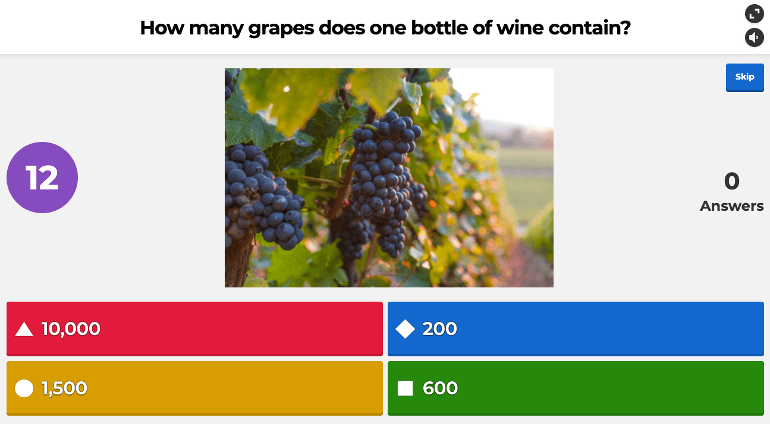Click the "10,000" text label
This screenshot has width=770, height=424.
(x=71, y=329)
